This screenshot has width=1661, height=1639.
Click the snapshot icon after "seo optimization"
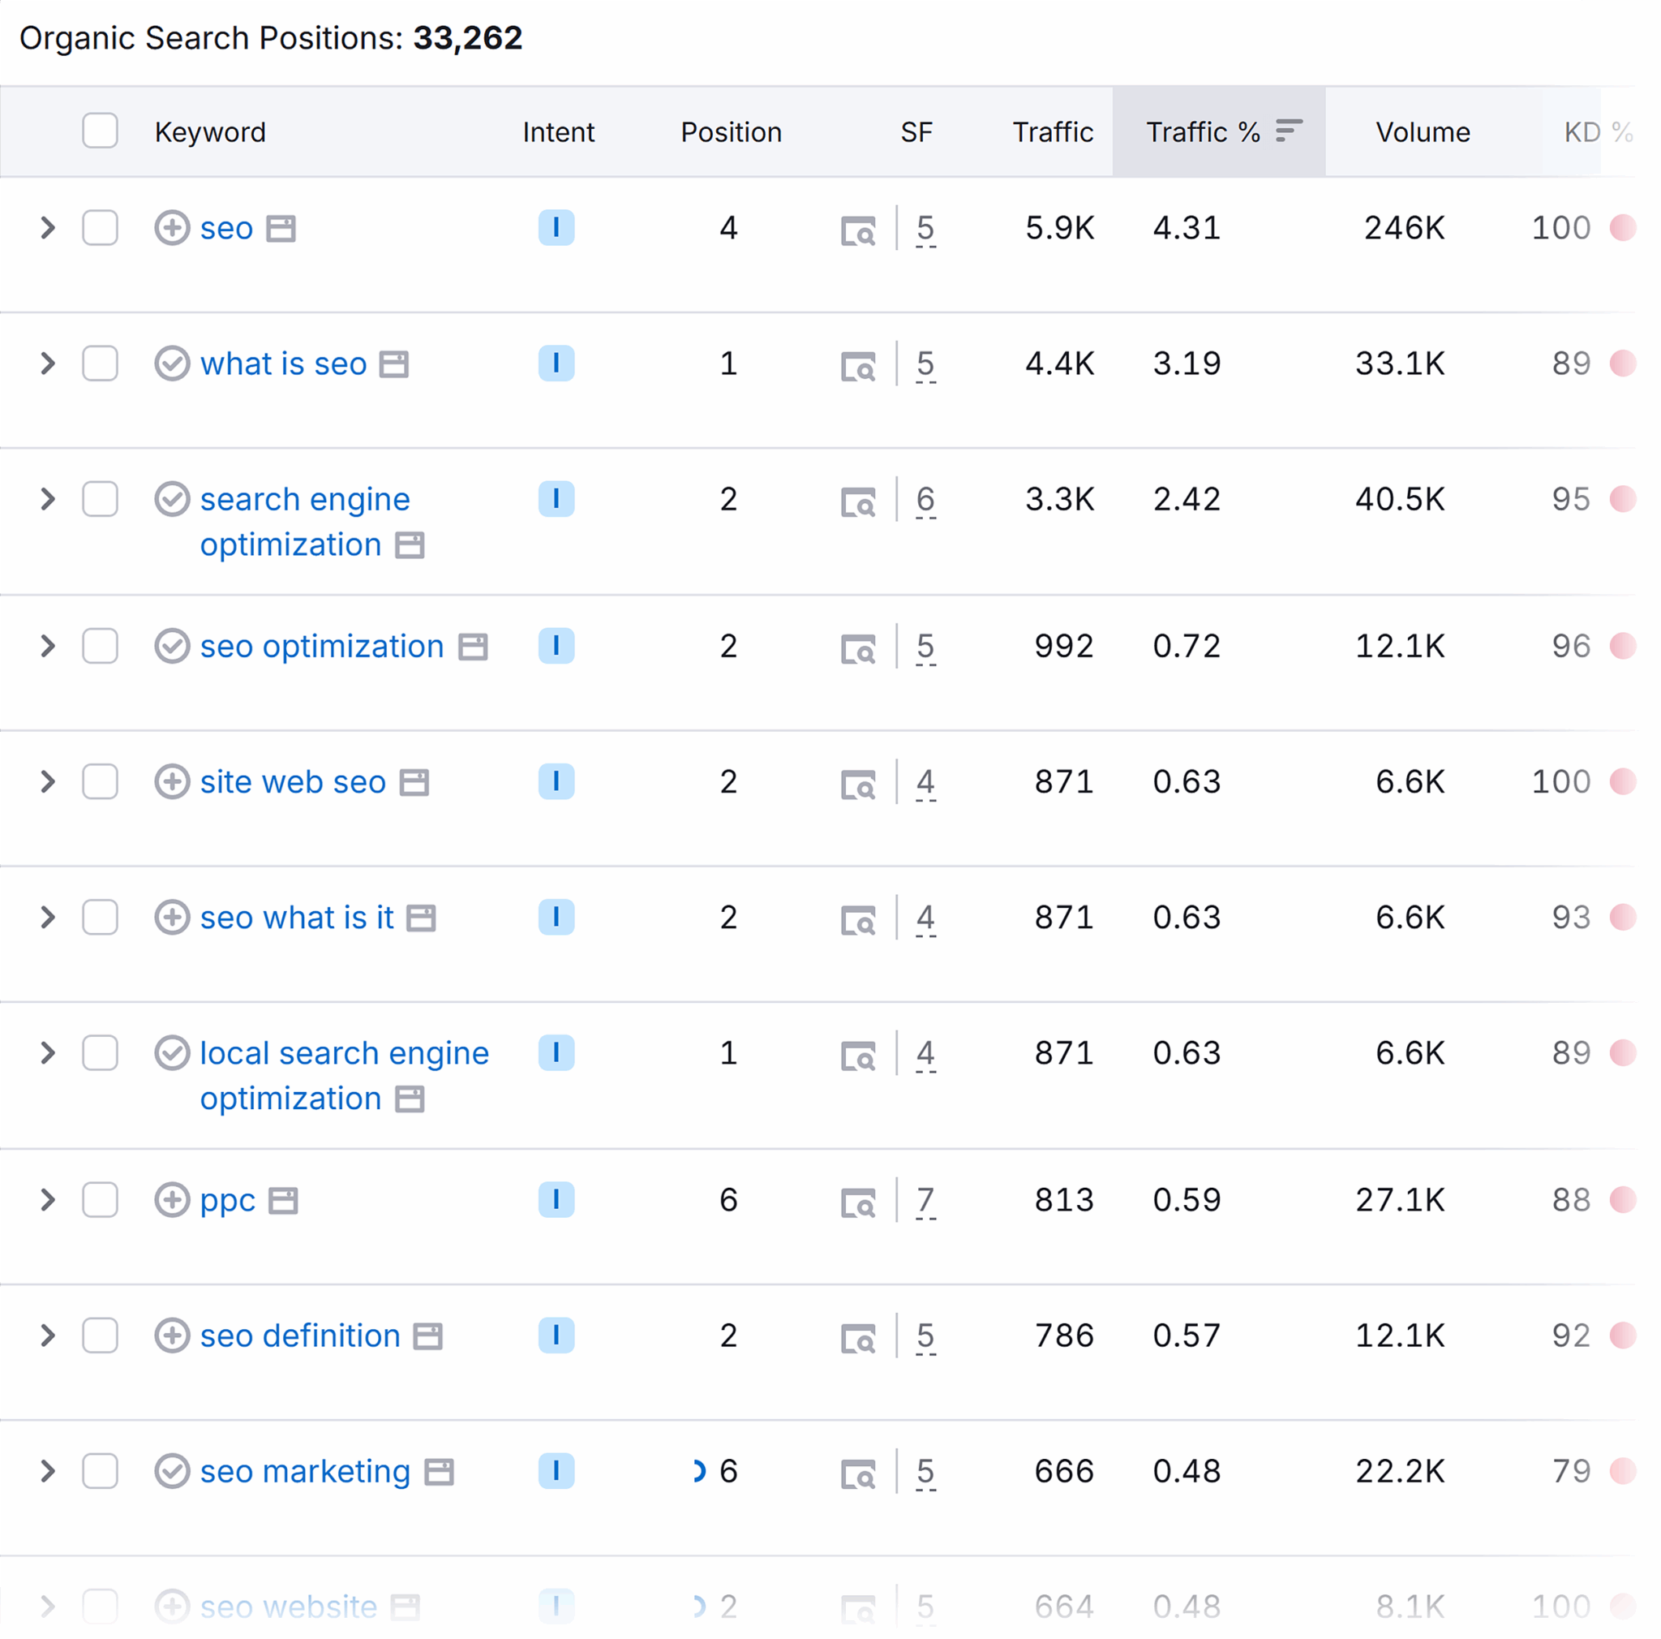pos(471,646)
